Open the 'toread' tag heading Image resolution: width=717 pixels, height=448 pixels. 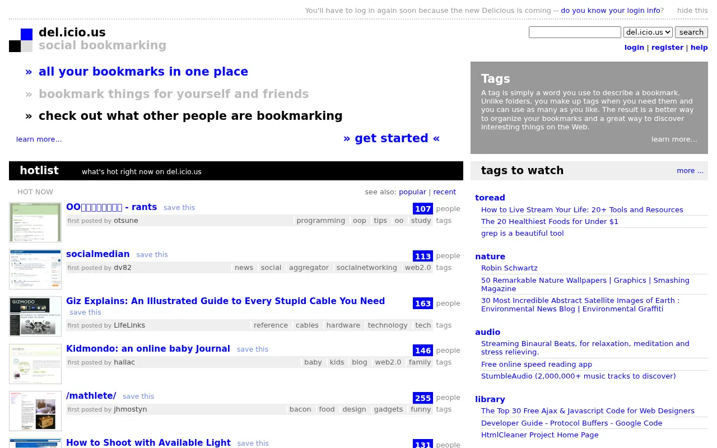(x=490, y=198)
